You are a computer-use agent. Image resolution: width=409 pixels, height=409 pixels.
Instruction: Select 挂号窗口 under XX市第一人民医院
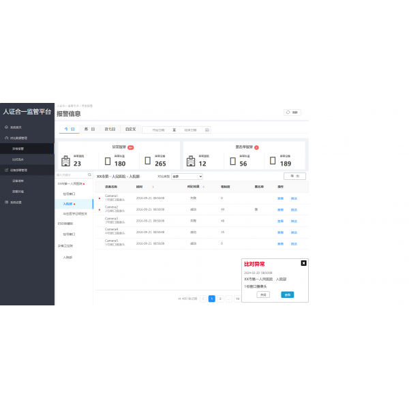[69, 194]
